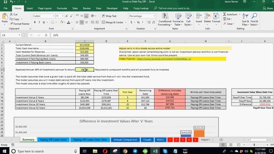Click the Clear eraser button

tap(229, 24)
